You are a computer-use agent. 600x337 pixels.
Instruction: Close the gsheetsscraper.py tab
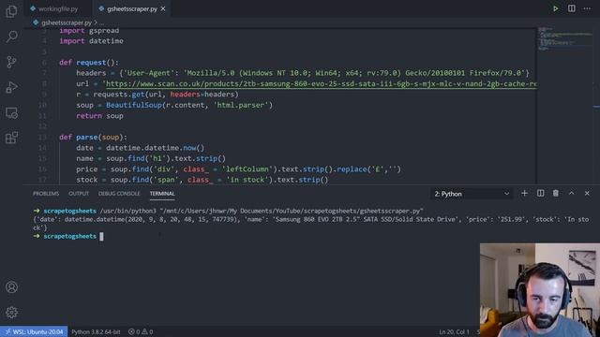[163, 8]
